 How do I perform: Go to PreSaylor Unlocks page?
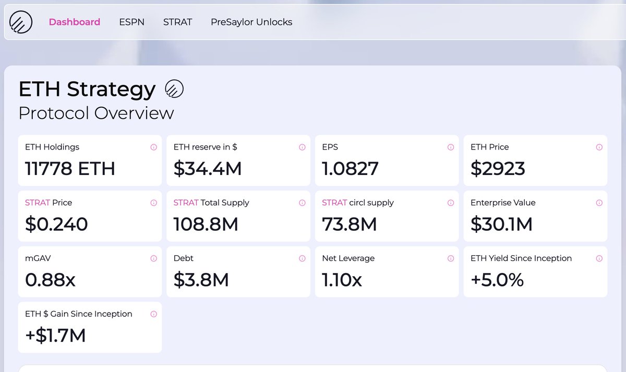pos(251,22)
